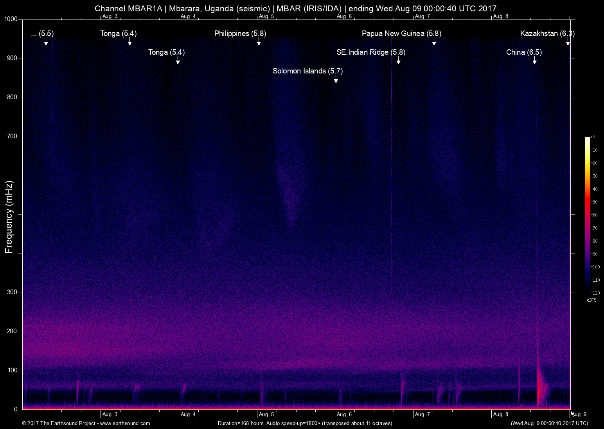
Task: Select the China (6.5) event arrow marker
Action: 535,63
